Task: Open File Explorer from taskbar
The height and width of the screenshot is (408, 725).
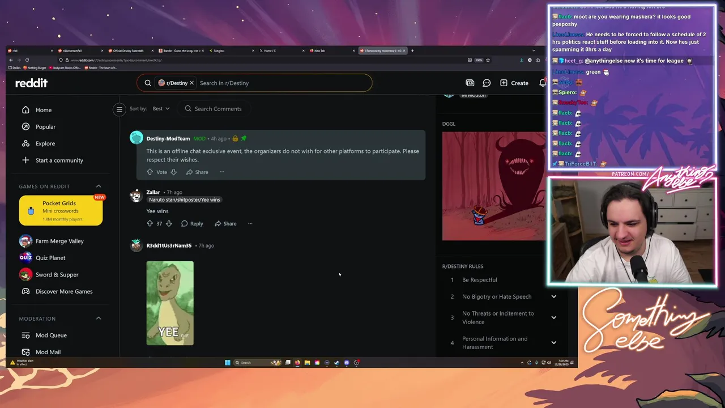Action: coord(307,363)
